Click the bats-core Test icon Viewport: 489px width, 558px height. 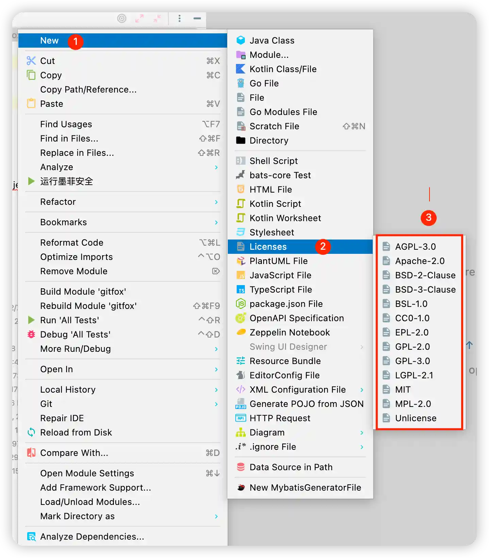pos(241,175)
